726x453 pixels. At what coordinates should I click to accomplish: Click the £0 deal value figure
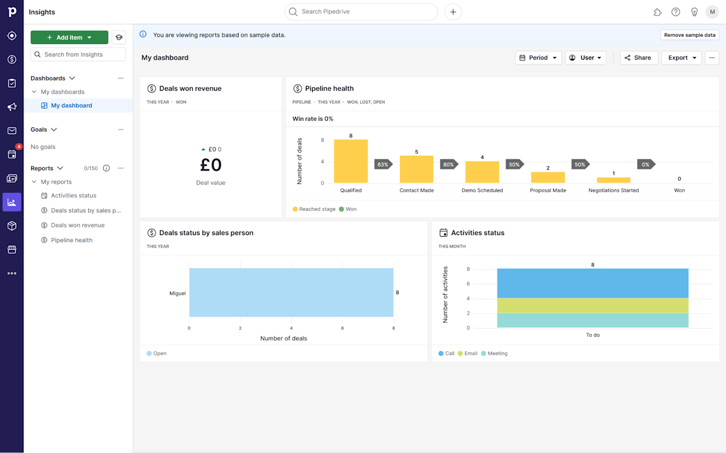211,165
